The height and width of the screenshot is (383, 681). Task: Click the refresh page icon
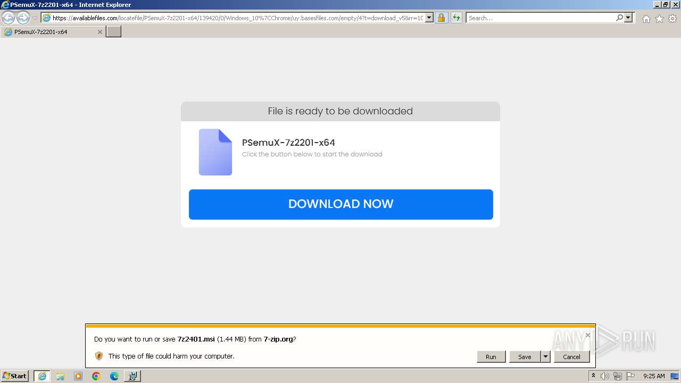point(456,18)
